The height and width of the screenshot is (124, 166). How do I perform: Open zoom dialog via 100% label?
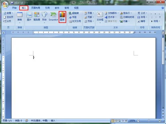pos(132,121)
